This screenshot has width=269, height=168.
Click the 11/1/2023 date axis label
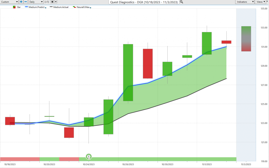207,164
